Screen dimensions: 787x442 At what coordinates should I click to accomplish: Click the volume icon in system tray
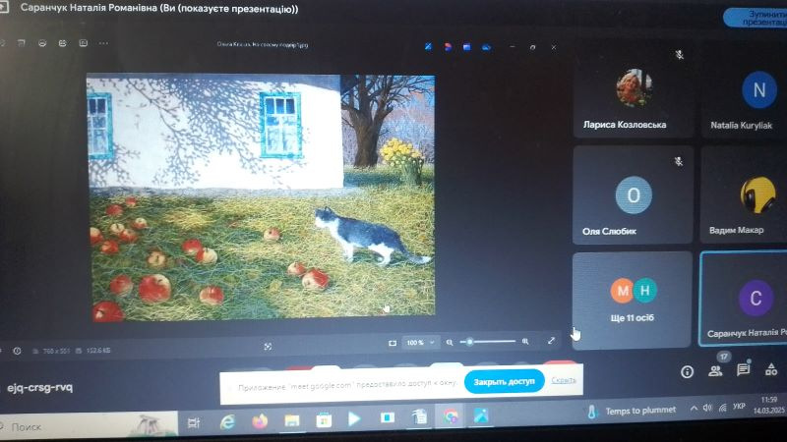(707, 408)
